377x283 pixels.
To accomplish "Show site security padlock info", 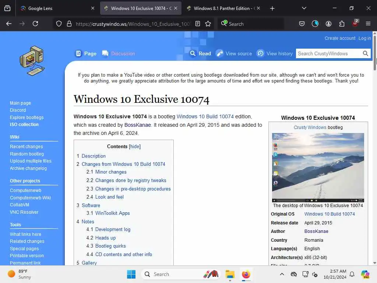I will pyautogui.click(x=69, y=24).
